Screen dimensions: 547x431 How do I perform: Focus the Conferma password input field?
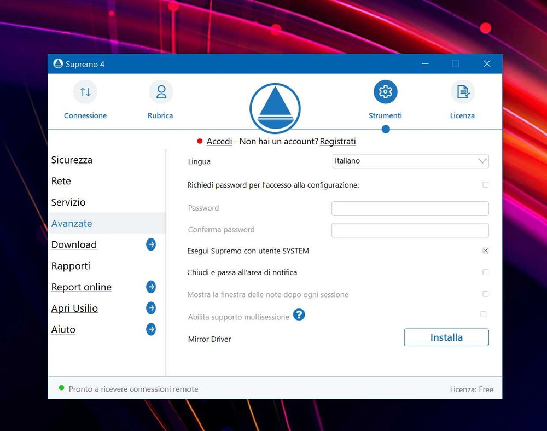pos(410,230)
